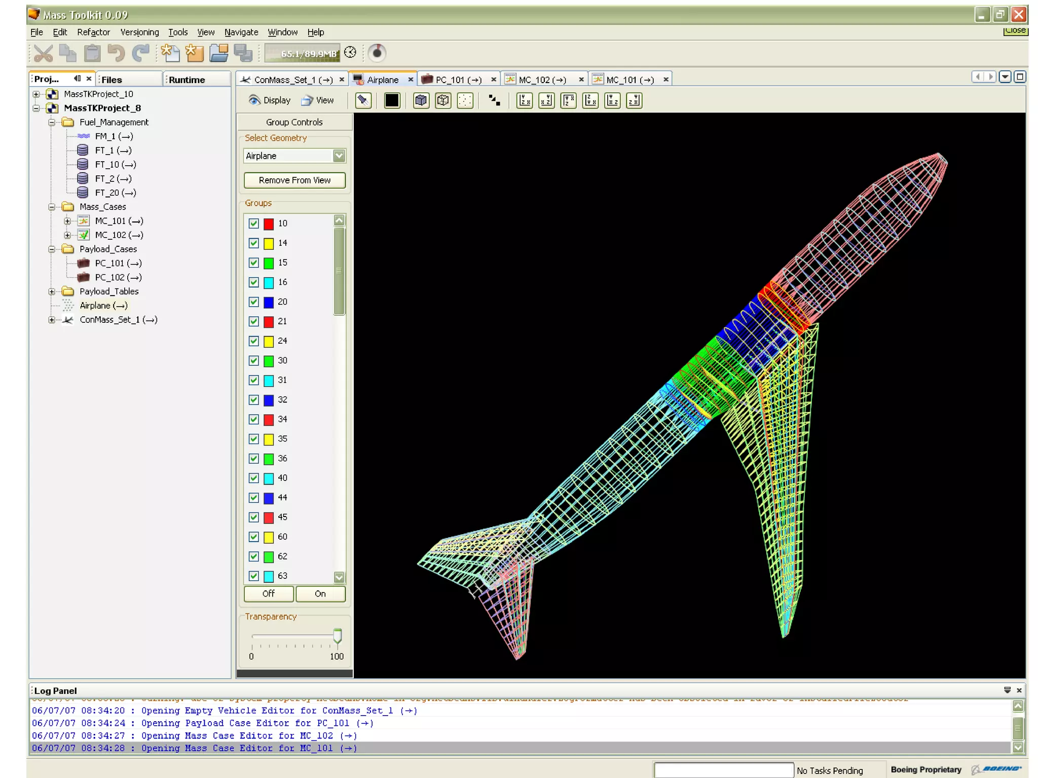The width and height of the screenshot is (1038, 778).
Task: Click the Cut scissors icon
Action: [43, 53]
